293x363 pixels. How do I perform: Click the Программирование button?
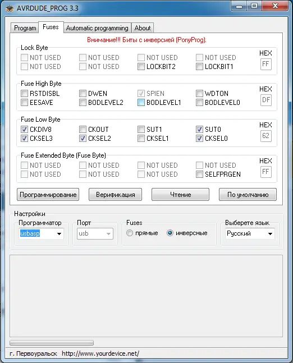click(x=48, y=195)
